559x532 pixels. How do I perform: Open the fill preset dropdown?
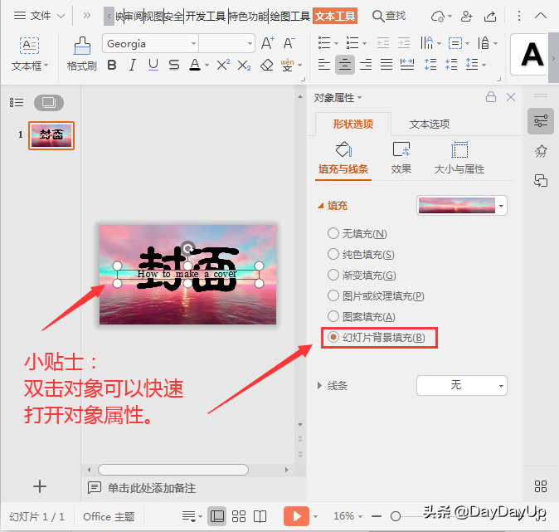tap(501, 206)
